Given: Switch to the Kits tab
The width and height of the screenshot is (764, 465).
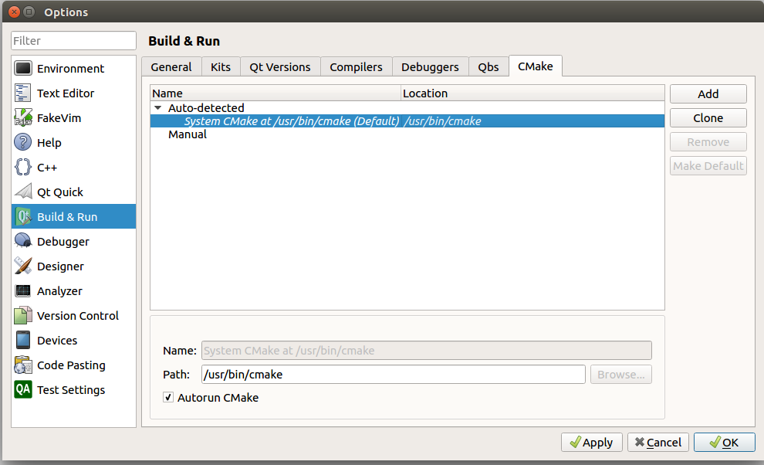Looking at the screenshot, I should (x=221, y=66).
